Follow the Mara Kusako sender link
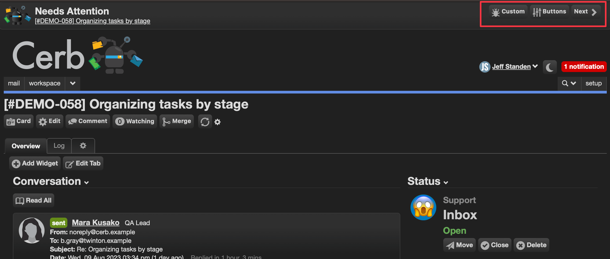 (x=96, y=223)
